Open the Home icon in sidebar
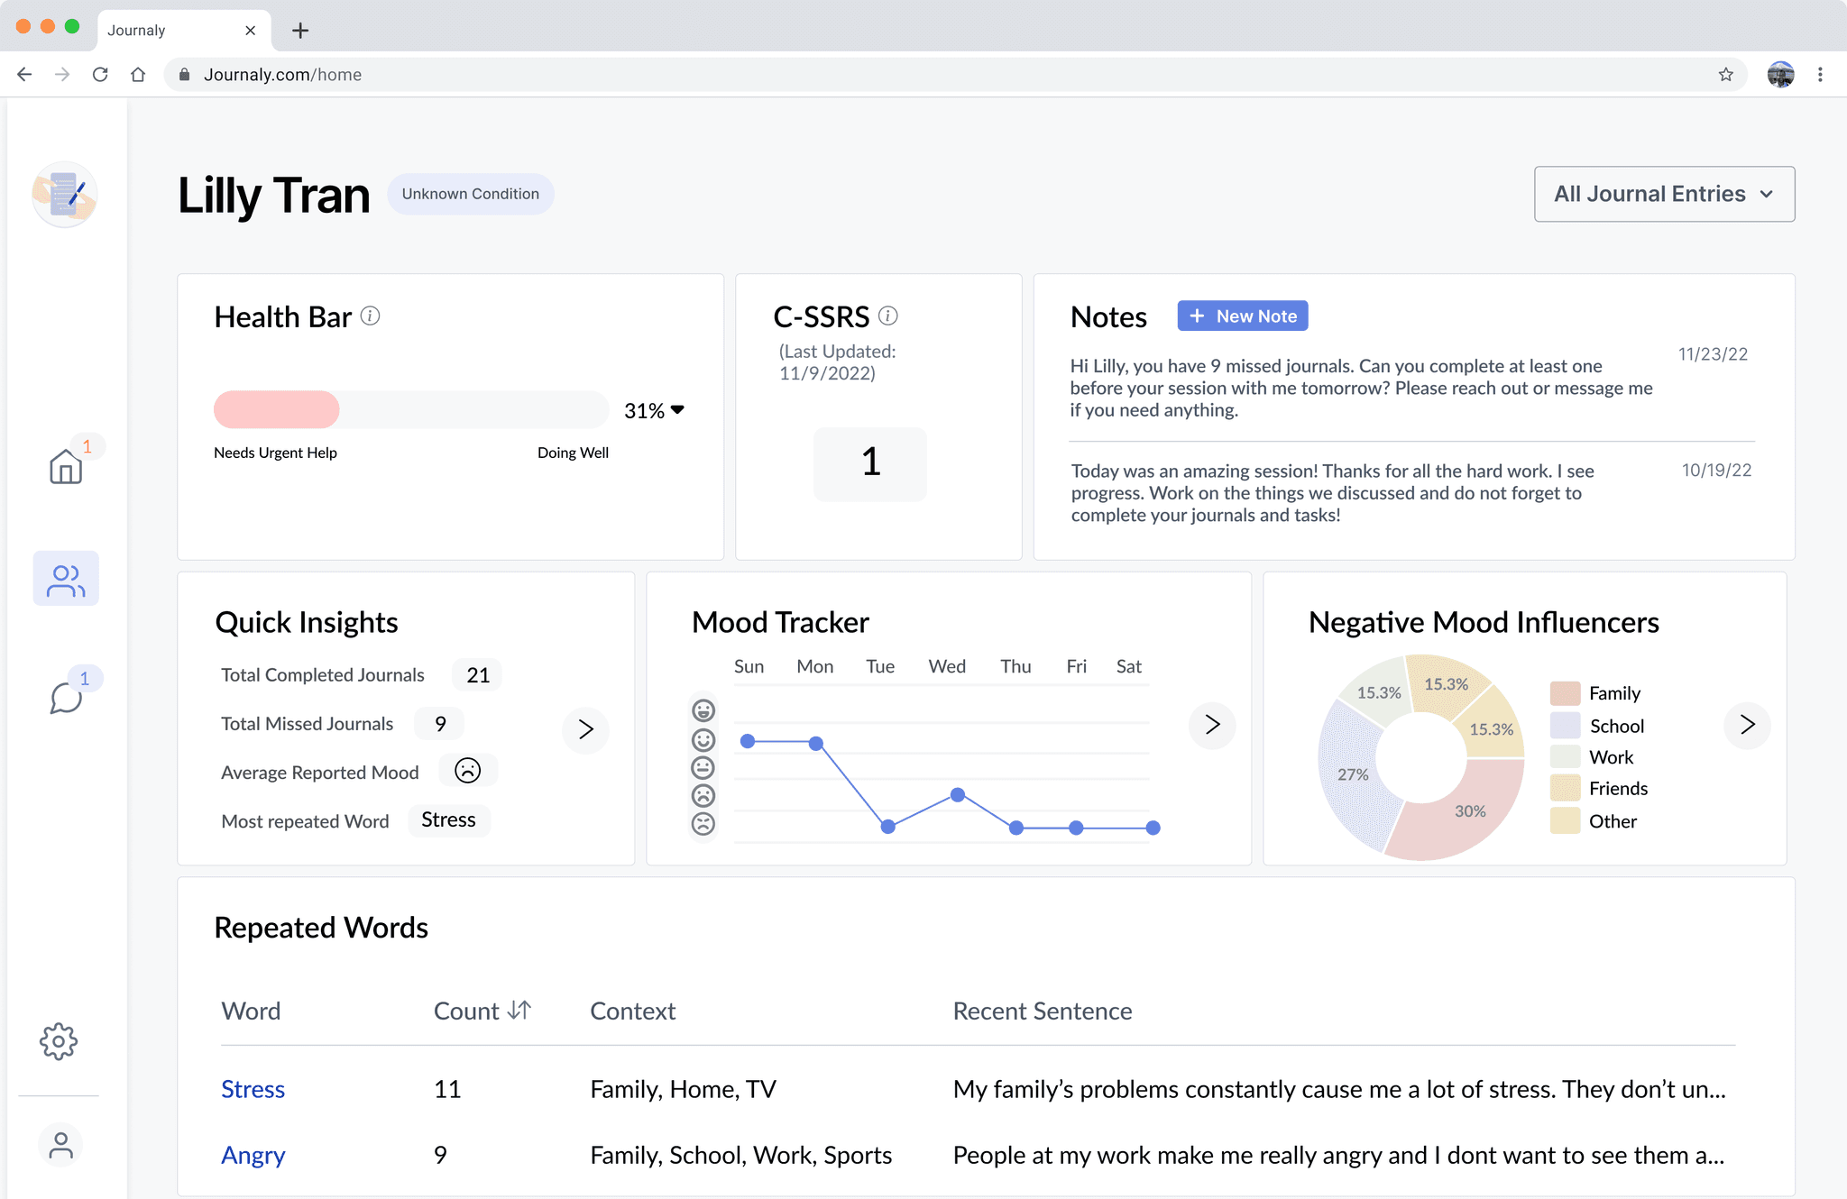1847x1199 pixels. point(66,466)
